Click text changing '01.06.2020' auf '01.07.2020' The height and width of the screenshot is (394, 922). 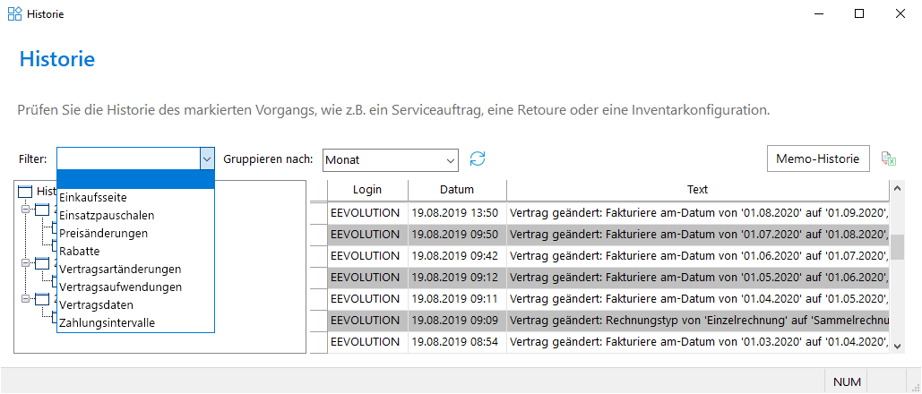(x=698, y=256)
